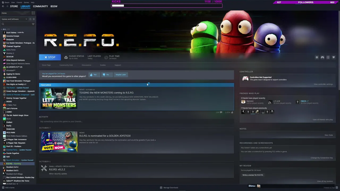Open the Guides sub-tab
The height and width of the screenshot is (191, 340).
103,65
